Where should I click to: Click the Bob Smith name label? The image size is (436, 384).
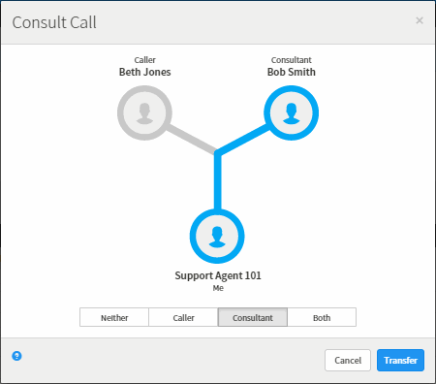292,72
